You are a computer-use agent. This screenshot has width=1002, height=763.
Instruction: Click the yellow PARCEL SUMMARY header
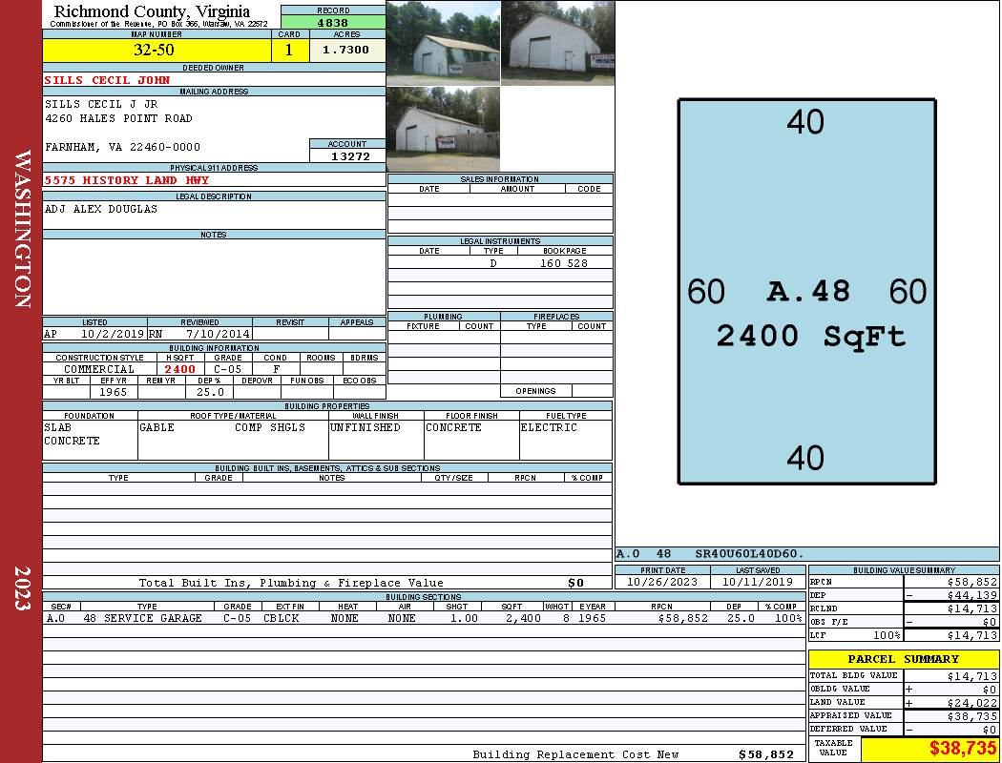click(903, 659)
